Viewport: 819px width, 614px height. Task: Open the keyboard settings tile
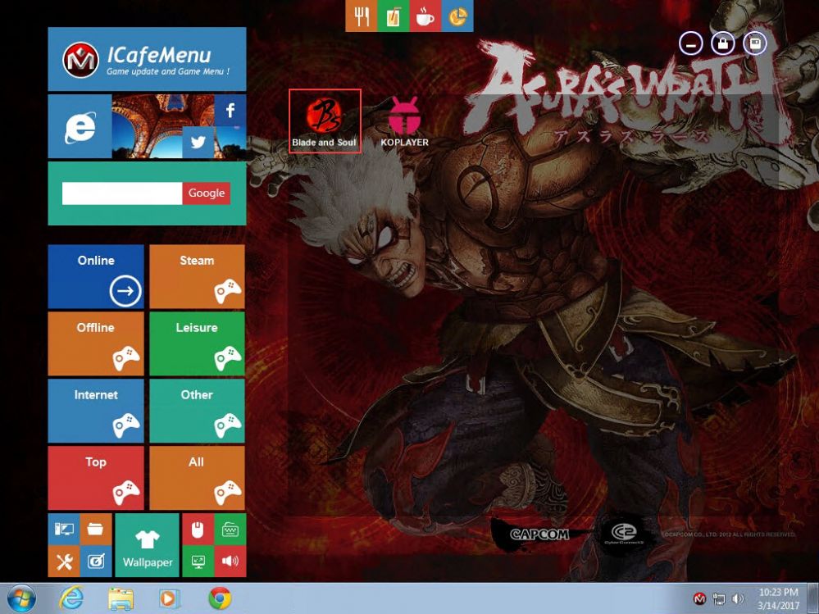[230, 529]
